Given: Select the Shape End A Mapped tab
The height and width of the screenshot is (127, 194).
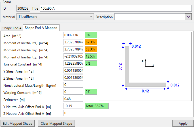Looking at the screenshot, I should (x=41, y=28).
